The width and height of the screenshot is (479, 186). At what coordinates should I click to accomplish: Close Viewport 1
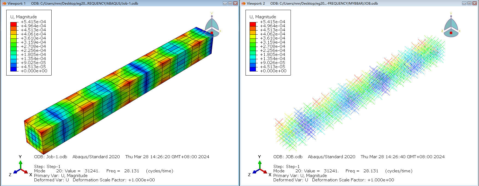pos(235,3)
